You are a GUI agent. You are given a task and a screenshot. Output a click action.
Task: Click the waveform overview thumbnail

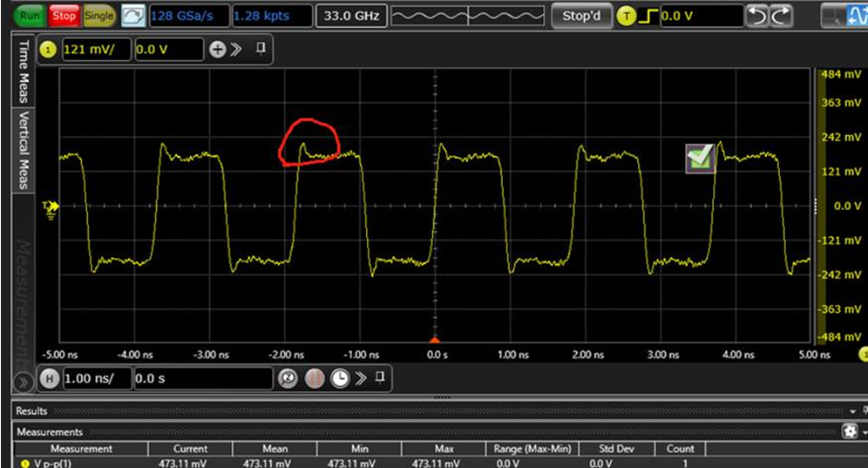pos(468,16)
